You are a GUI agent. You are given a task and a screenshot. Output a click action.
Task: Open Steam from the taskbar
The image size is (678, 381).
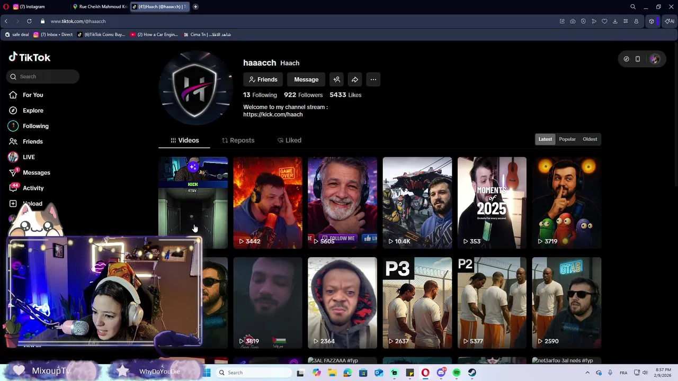coord(472,373)
